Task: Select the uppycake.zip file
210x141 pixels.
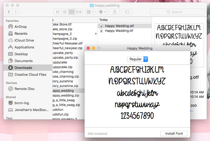Action: pyautogui.click(x=62, y=67)
